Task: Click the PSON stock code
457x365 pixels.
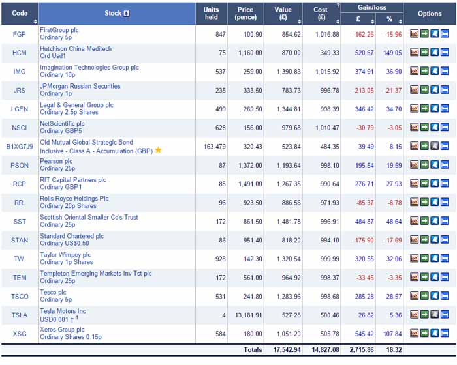Action: pos(20,166)
